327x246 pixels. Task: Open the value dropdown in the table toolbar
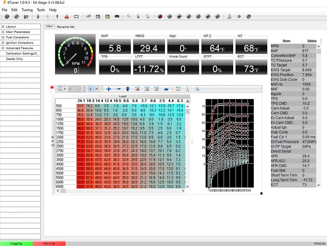79,89
